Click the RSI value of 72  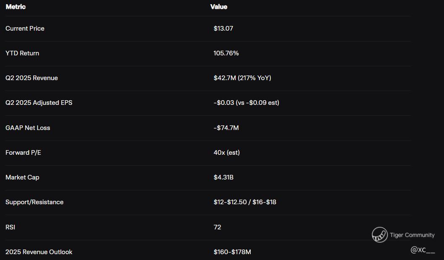click(x=217, y=227)
